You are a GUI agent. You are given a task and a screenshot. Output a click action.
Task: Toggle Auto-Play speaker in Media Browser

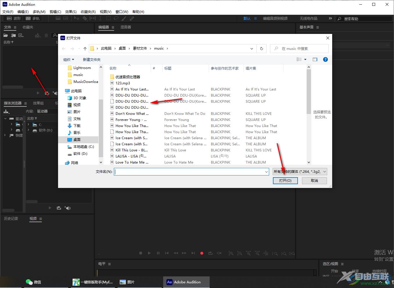[68, 208]
